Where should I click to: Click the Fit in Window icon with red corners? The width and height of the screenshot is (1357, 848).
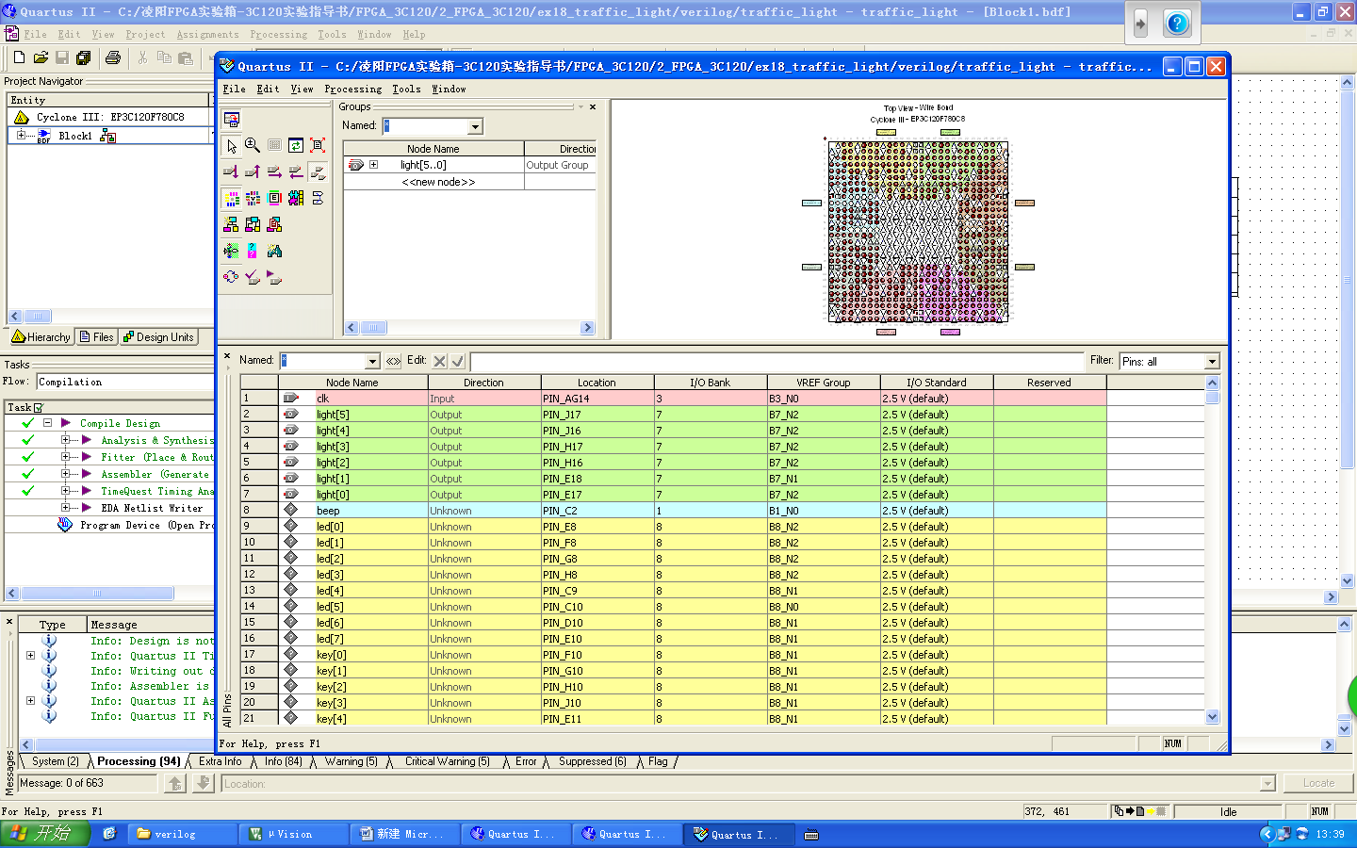318,146
